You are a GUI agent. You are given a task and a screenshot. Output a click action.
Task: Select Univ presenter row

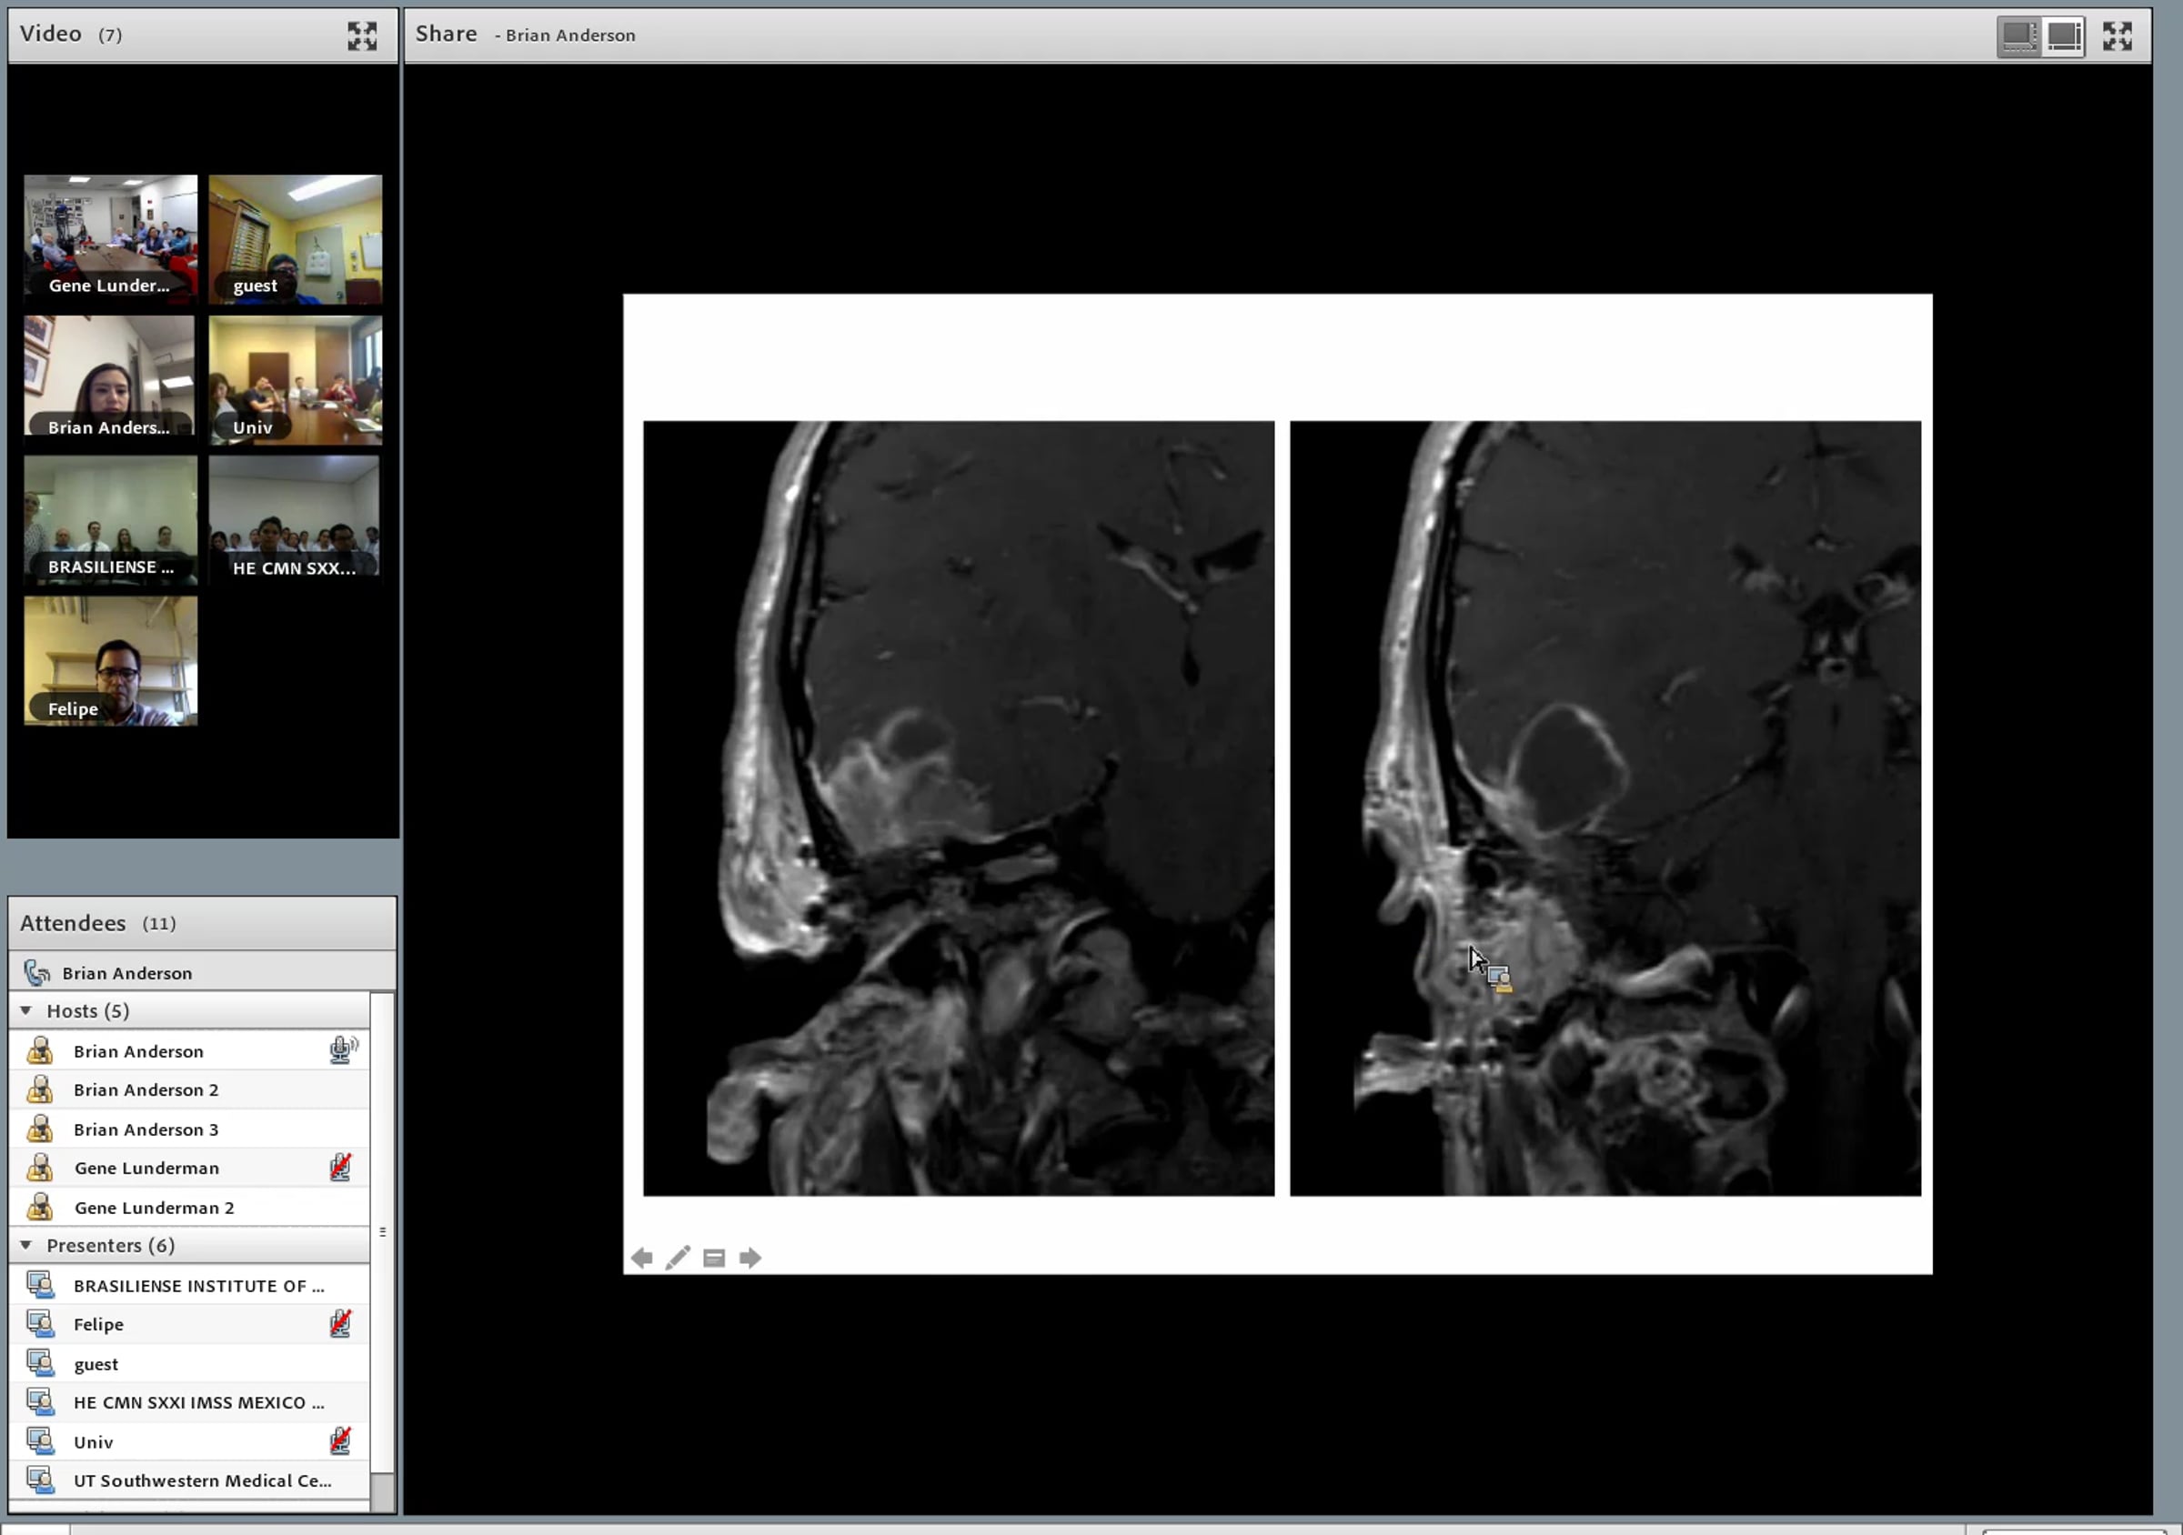[189, 1441]
